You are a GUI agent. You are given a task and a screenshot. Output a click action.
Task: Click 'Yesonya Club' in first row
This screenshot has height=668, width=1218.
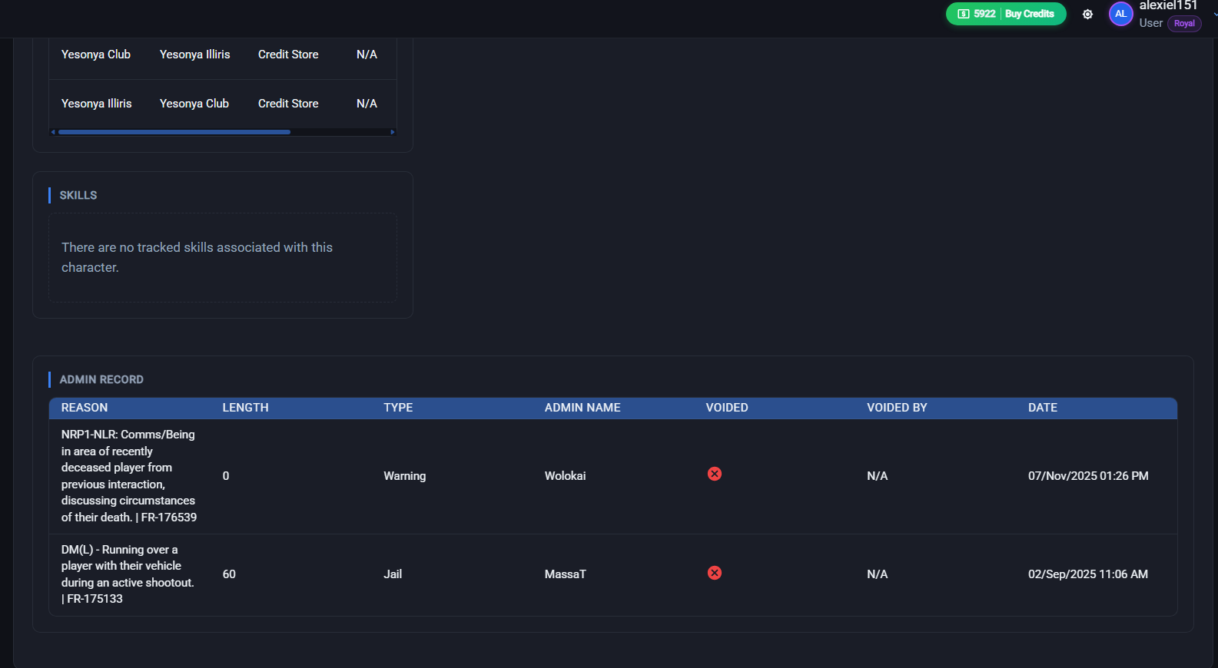click(x=96, y=55)
